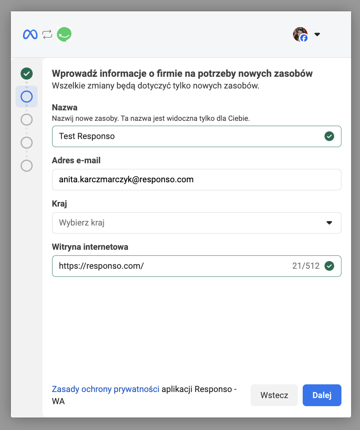Select the highlighted second step circle

(27, 97)
